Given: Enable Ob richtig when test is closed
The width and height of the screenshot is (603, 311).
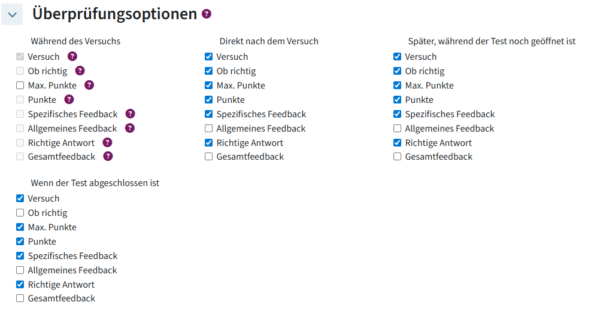Looking at the screenshot, I should 20,213.
